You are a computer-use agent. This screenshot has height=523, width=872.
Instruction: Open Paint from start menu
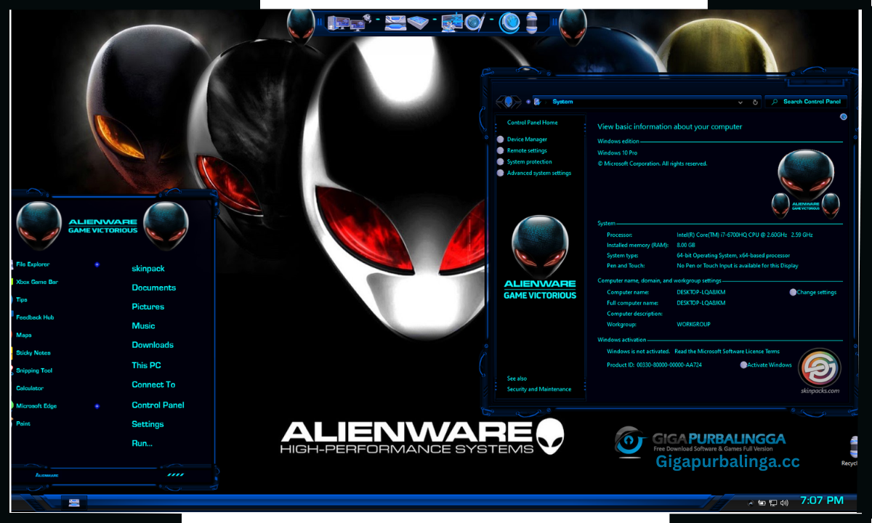tap(23, 423)
